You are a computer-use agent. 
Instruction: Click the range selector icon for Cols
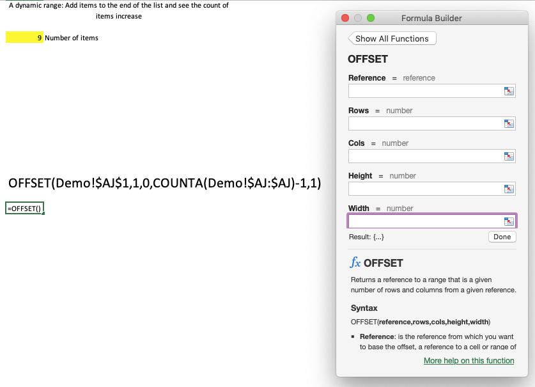pos(509,157)
